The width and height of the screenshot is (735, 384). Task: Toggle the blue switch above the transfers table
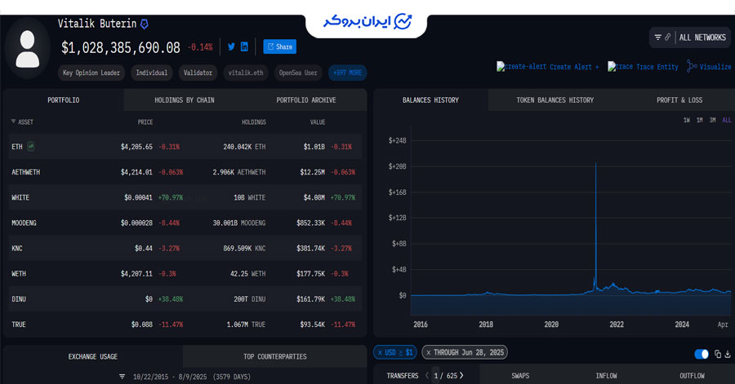(x=702, y=354)
